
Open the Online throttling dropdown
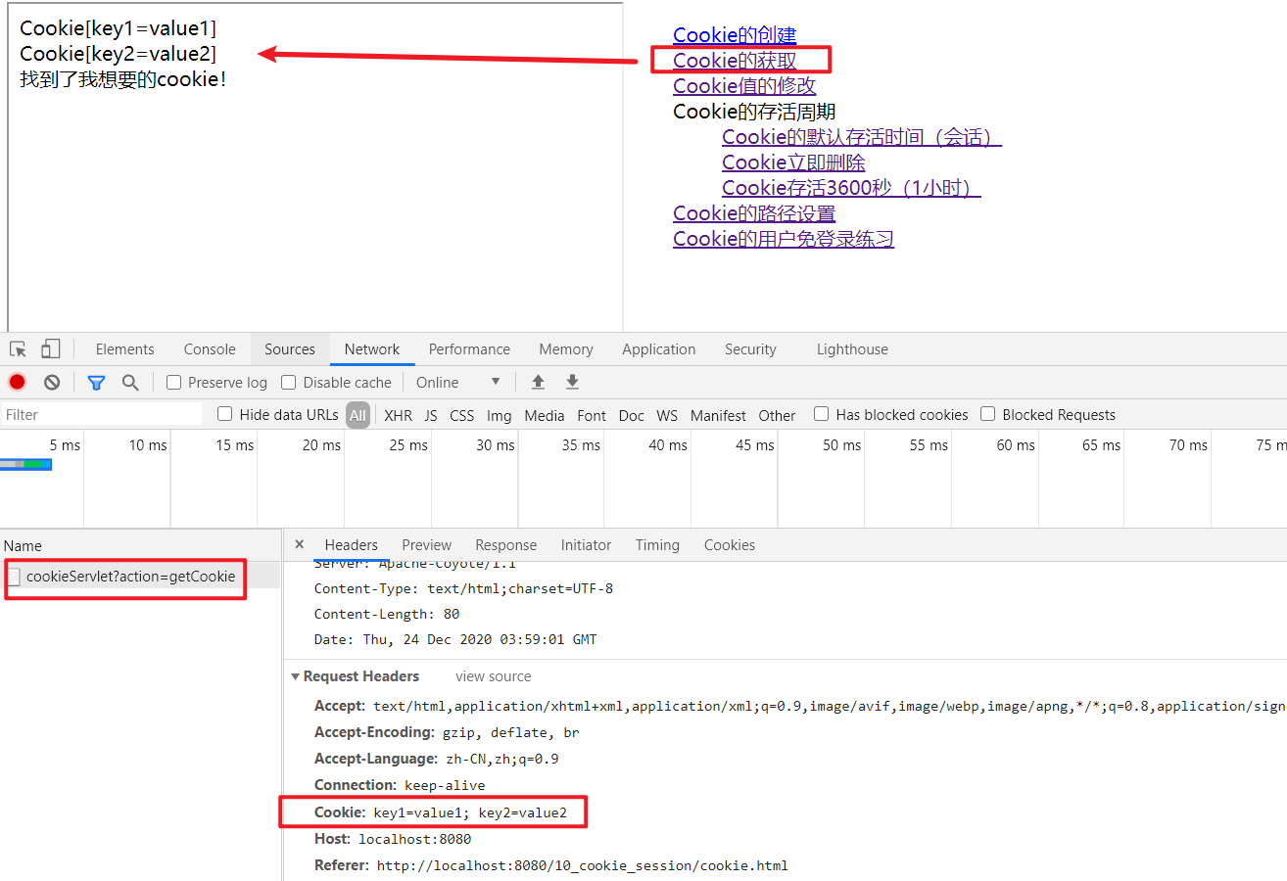click(x=458, y=383)
